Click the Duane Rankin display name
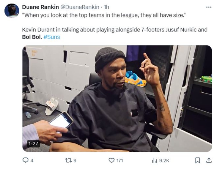Image resolution: width=214 pixels, height=169 pixels. click(x=40, y=7)
